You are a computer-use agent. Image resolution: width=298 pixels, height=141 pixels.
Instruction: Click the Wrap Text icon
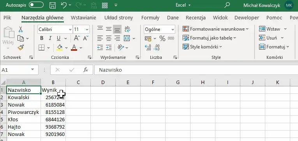tap(127, 29)
